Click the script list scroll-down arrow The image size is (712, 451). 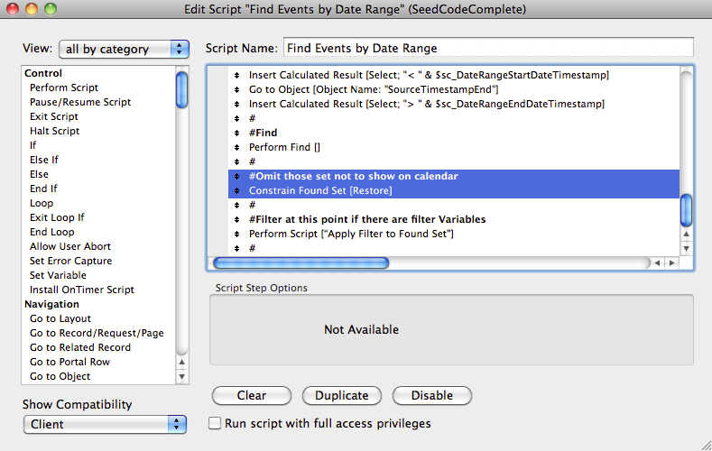point(686,247)
